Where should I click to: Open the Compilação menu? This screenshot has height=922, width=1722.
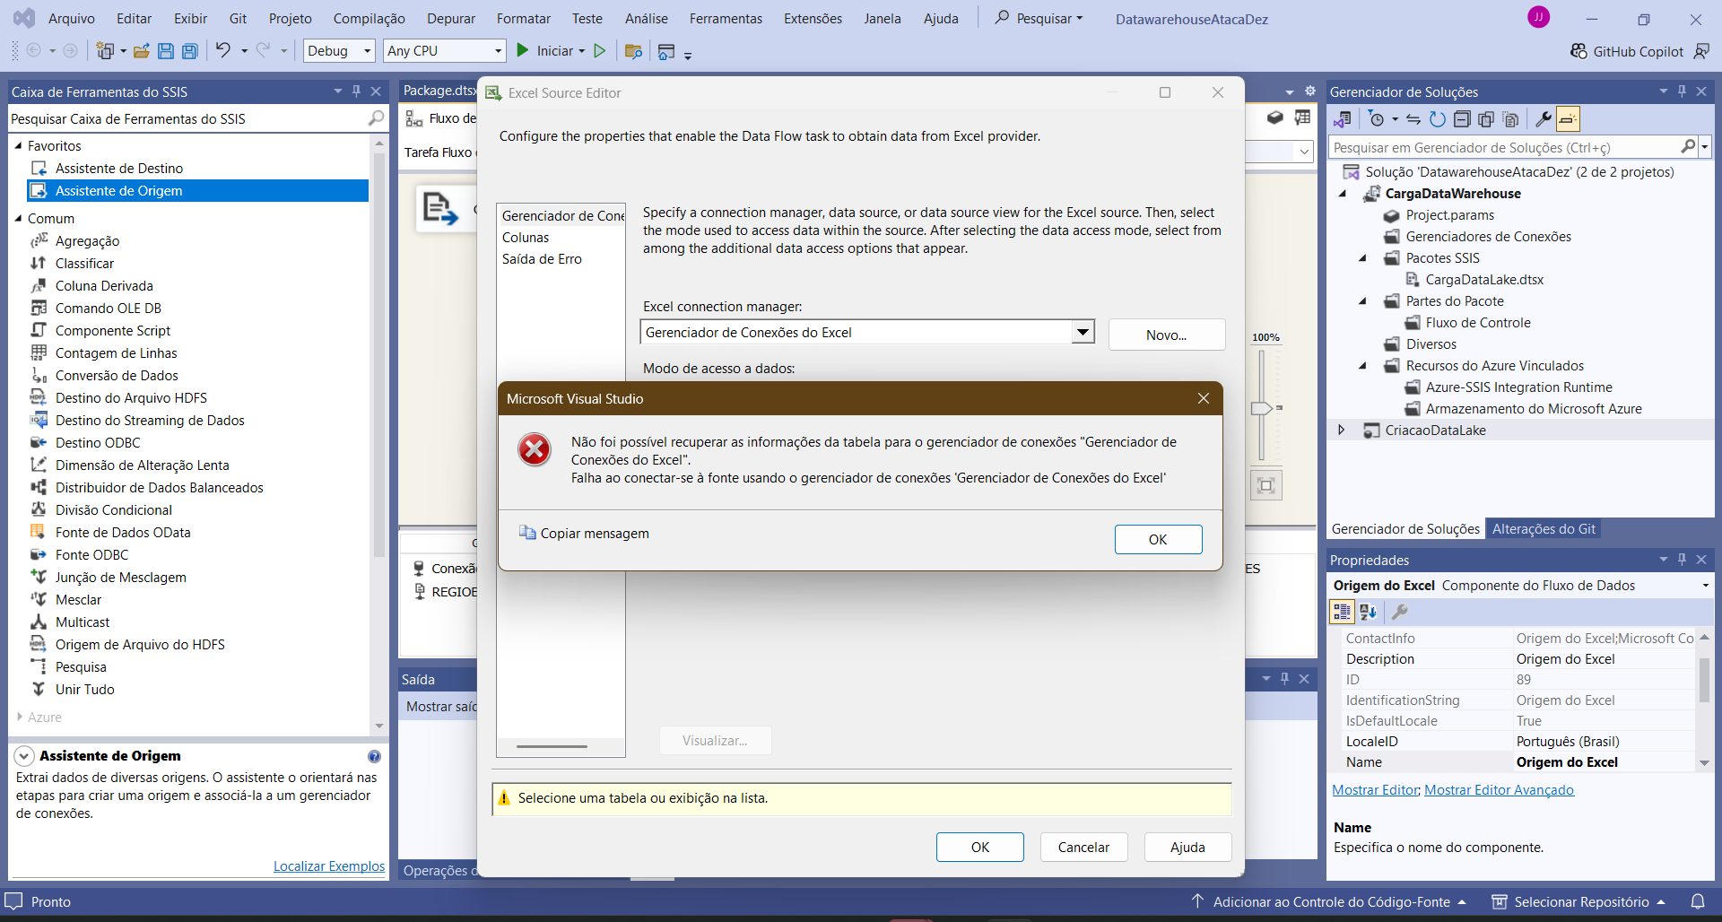pyautogui.click(x=369, y=18)
